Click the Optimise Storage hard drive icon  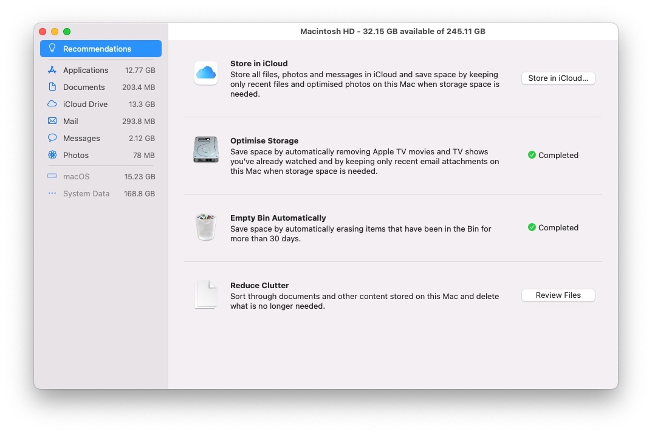point(206,150)
